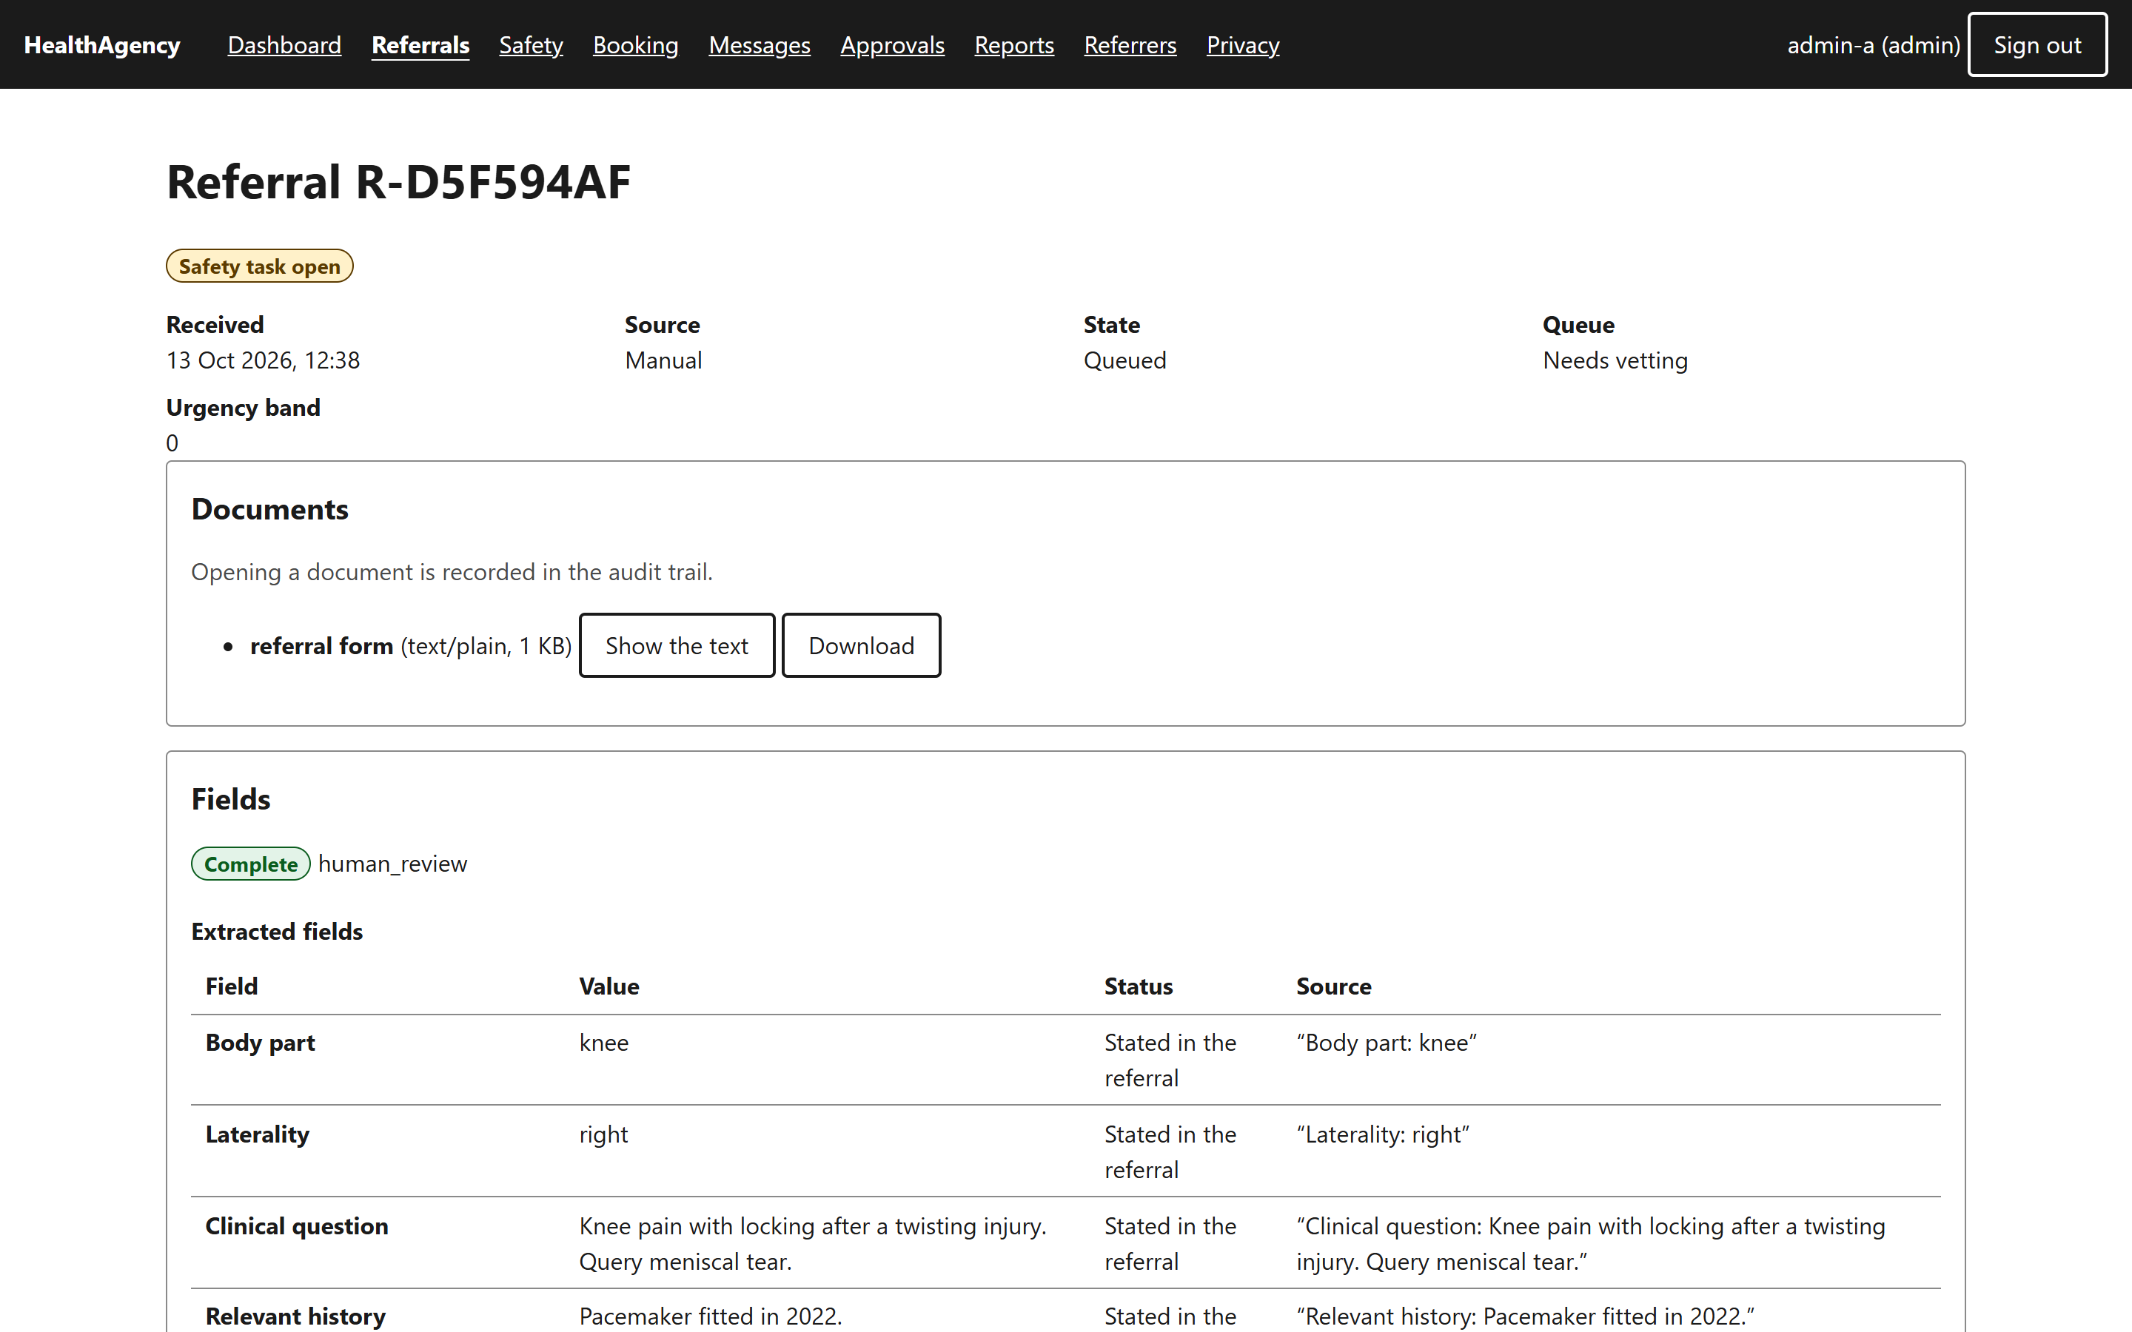
Task: Click the Body part value knee
Action: click(603, 1042)
